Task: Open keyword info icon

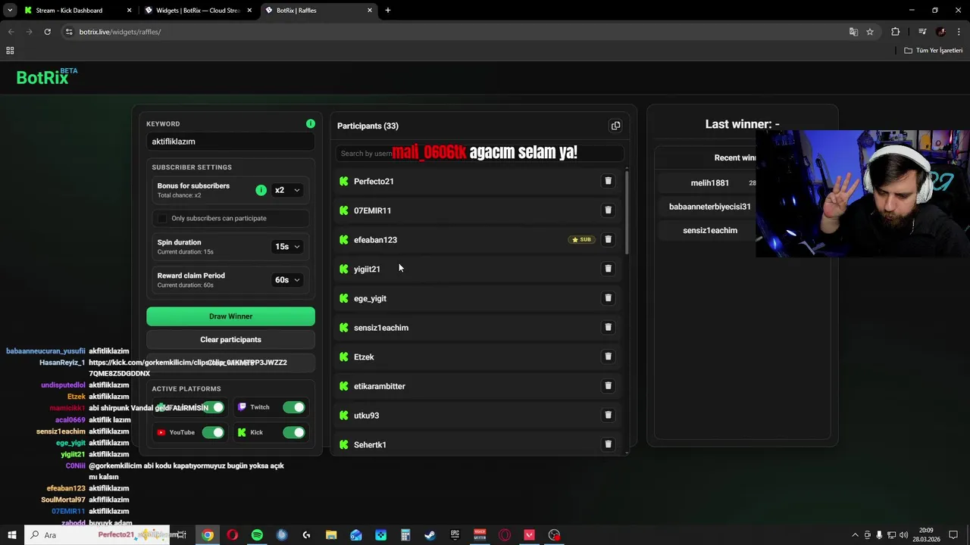Action: 310,123
